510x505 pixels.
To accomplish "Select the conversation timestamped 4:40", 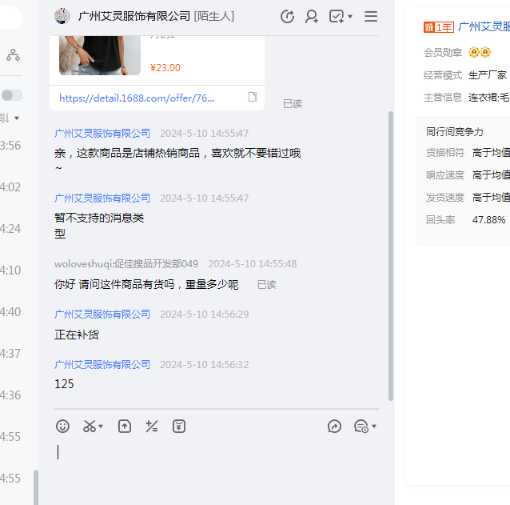I will point(10,312).
